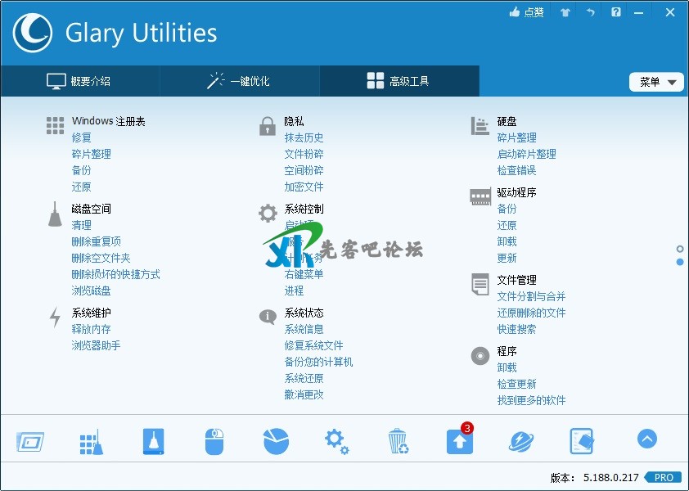689x491 pixels.
Task: Open the recycle trash bin icon
Action: pyautogui.click(x=398, y=442)
